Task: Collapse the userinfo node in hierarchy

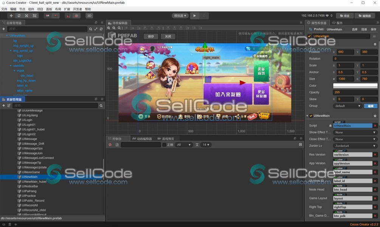Action: 10,66
